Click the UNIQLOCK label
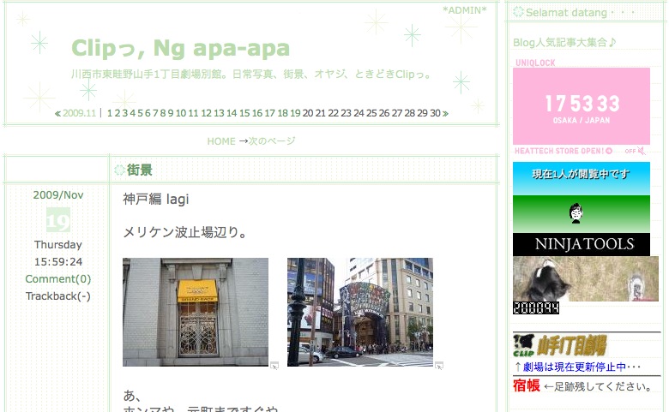This screenshot has height=412, width=669. coord(535,63)
